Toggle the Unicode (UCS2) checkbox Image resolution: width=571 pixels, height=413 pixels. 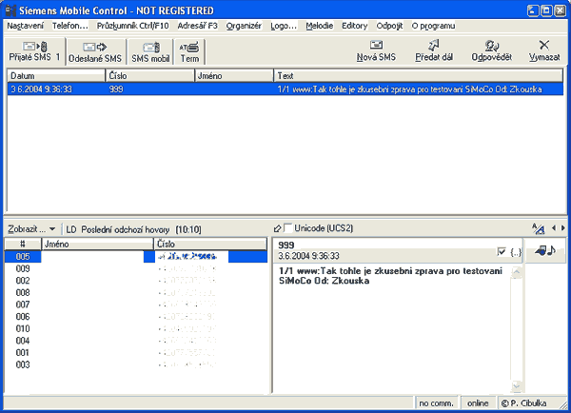[x=288, y=228]
